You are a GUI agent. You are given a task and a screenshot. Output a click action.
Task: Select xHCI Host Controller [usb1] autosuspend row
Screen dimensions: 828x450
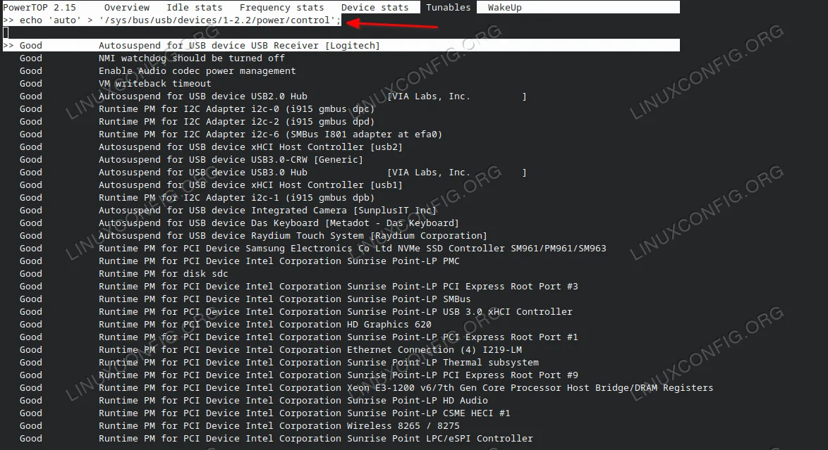(x=211, y=185)
